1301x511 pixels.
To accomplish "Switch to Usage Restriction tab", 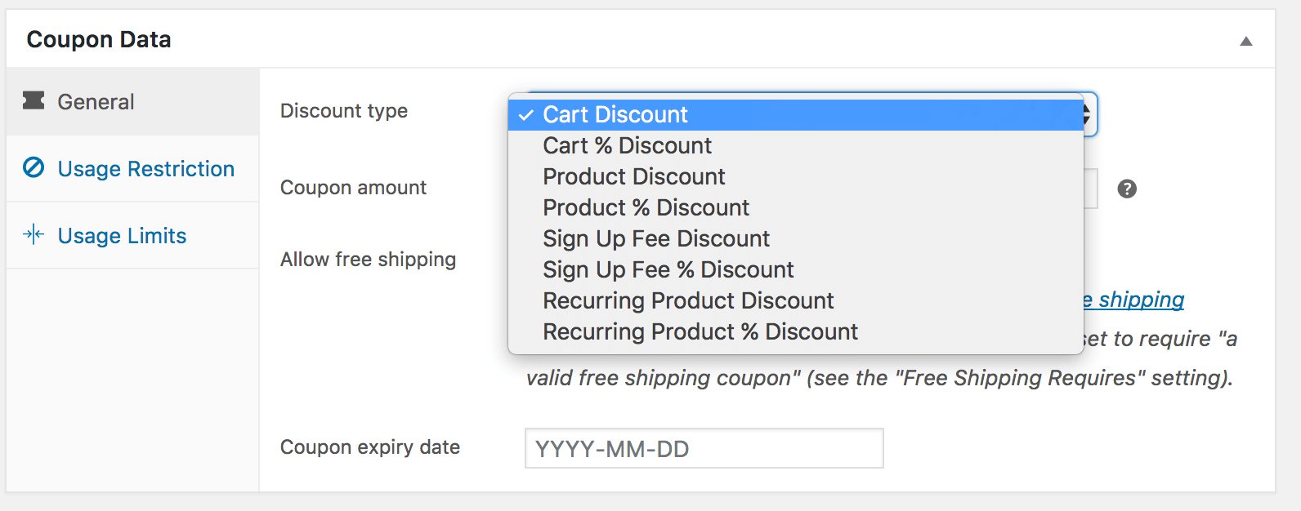I will [x=145, y=169].
